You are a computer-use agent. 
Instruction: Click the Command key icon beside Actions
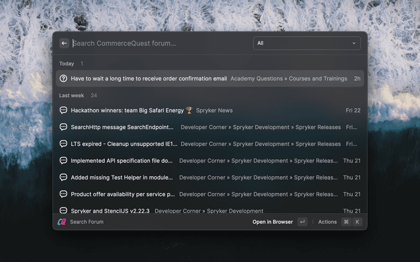click(x=346, y=222)
